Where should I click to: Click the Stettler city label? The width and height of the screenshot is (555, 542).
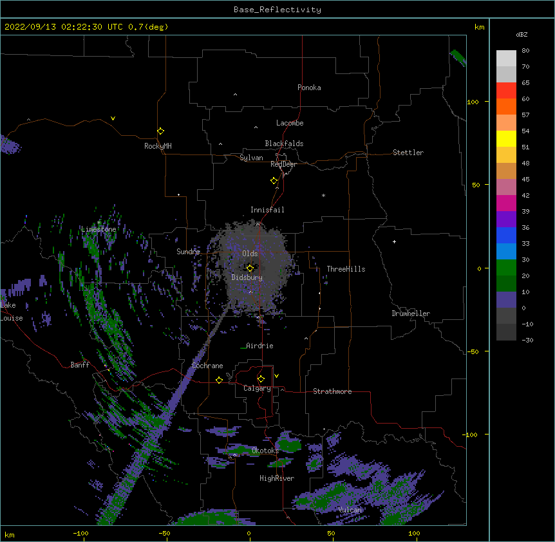tap(408, 153)
